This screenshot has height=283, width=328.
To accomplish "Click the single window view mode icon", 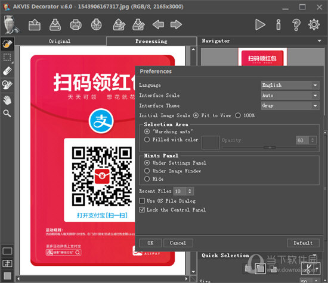I will coord(7,251).
